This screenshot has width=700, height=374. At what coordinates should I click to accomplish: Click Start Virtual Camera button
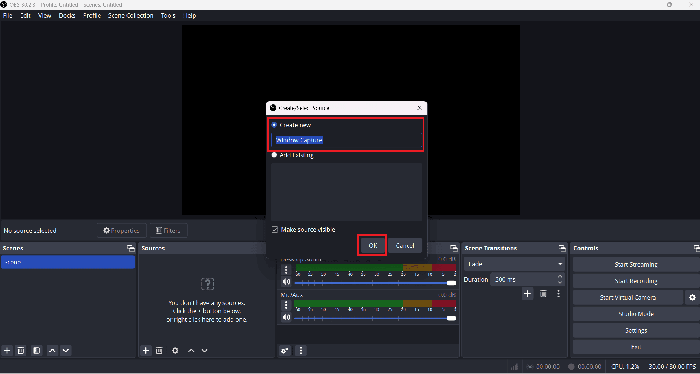(x=628, y=297)
